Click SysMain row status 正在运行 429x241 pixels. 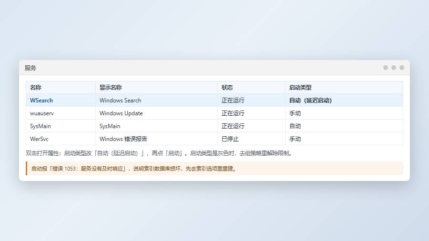pos(233,126)
